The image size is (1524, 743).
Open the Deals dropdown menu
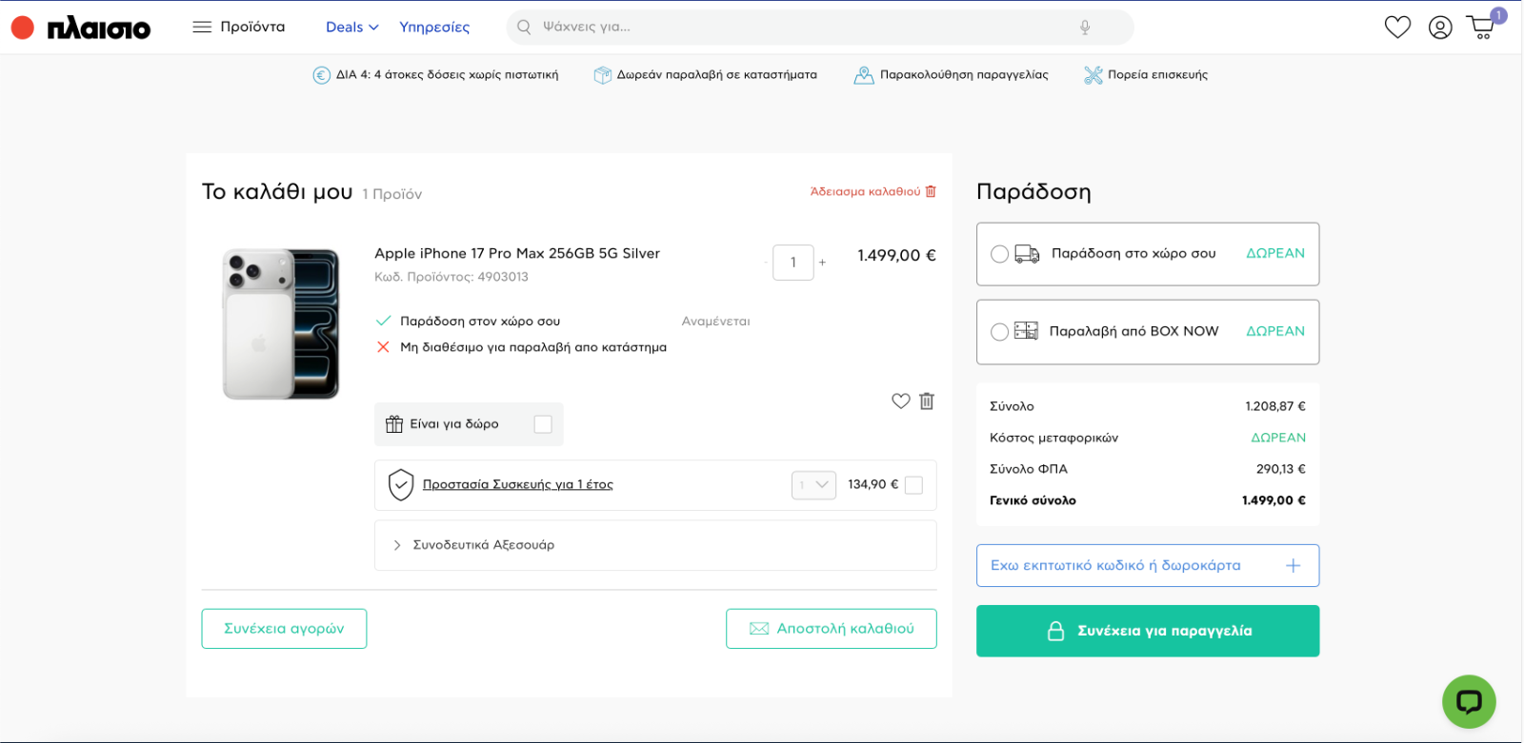click(x=351, y=28)
